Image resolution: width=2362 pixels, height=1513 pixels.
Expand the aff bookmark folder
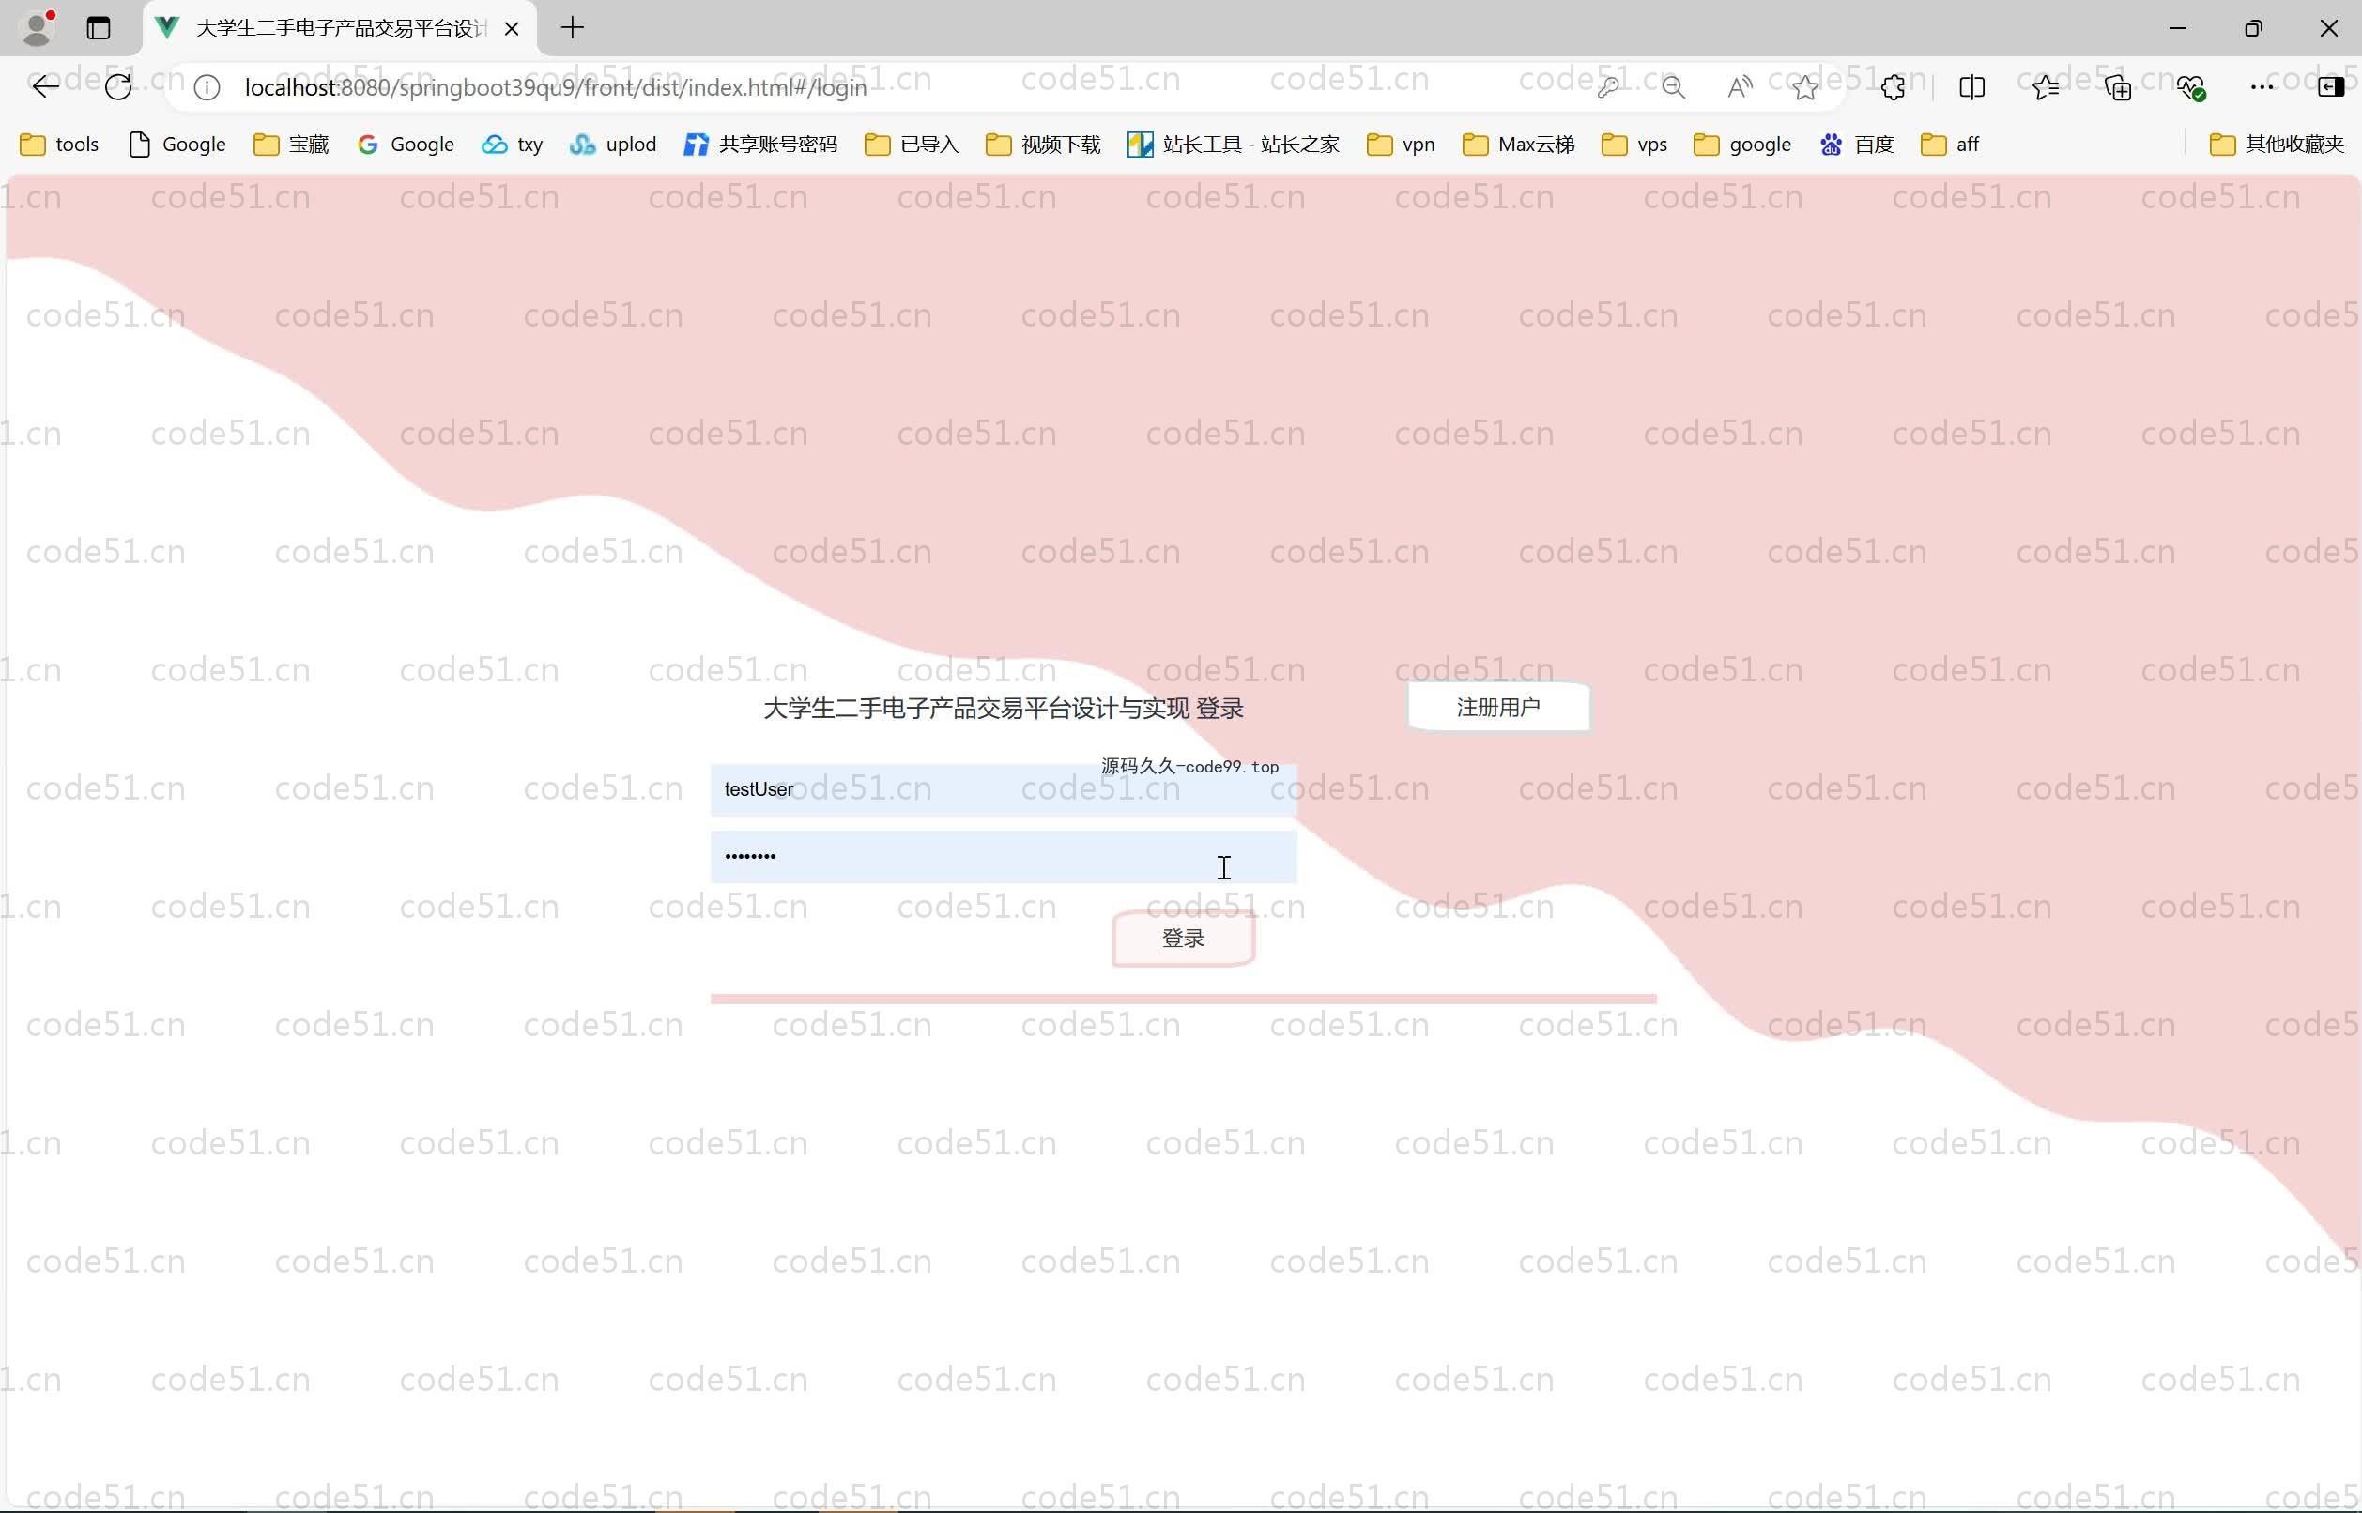click(x=1949, y=145)
